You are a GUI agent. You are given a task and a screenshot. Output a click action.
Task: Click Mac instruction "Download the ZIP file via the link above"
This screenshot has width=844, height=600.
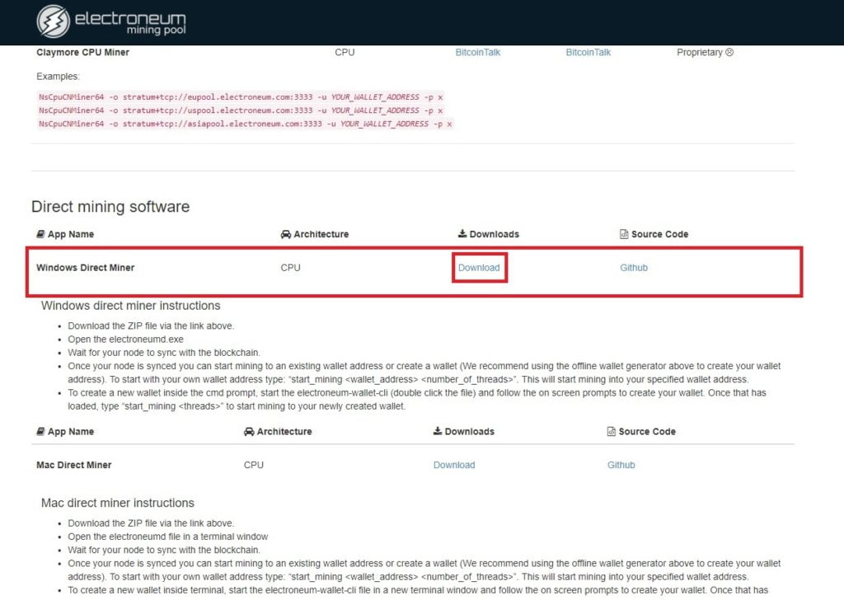pos(151,523)
